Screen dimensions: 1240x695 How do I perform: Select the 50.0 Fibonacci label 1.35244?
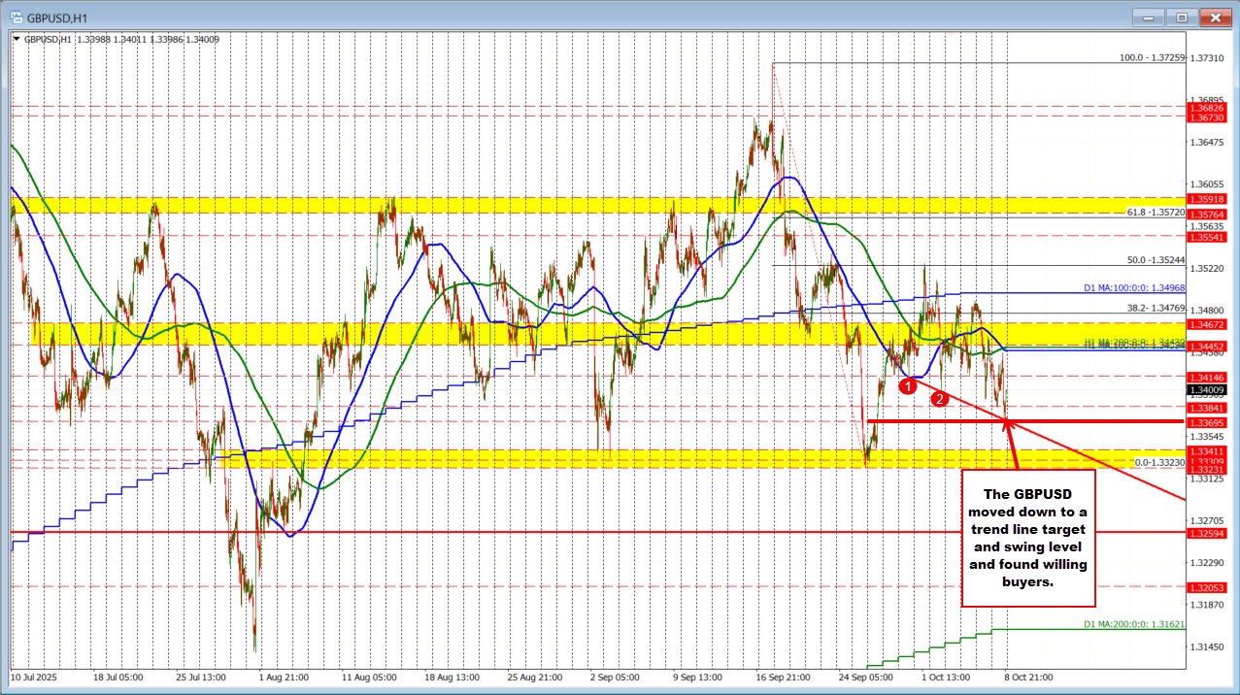click(x=1156, y=260)
